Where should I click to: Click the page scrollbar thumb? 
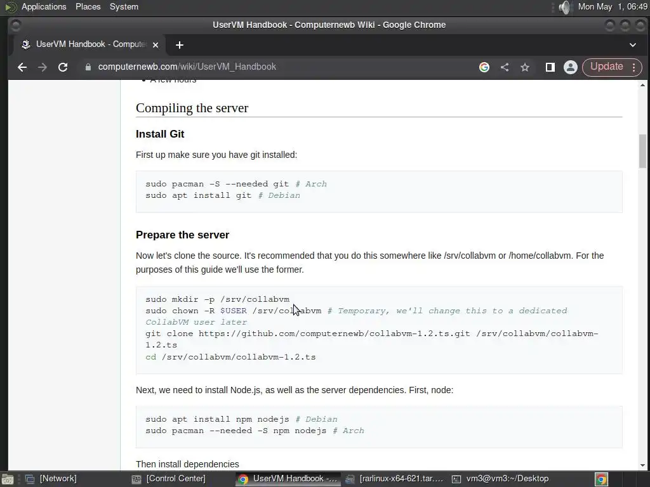click(642, 151)
